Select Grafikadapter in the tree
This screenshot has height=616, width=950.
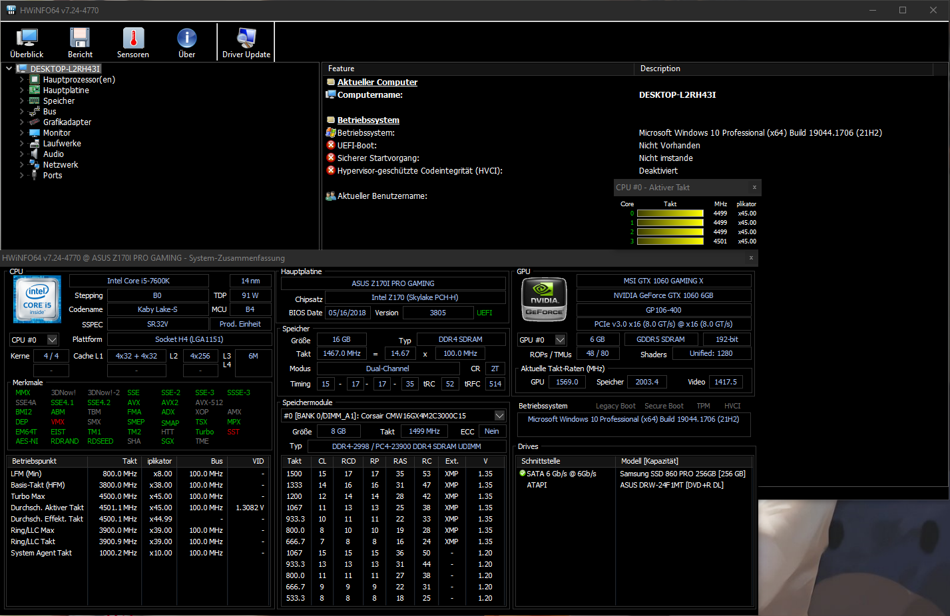pyautogui.click(x=67, y=122)
